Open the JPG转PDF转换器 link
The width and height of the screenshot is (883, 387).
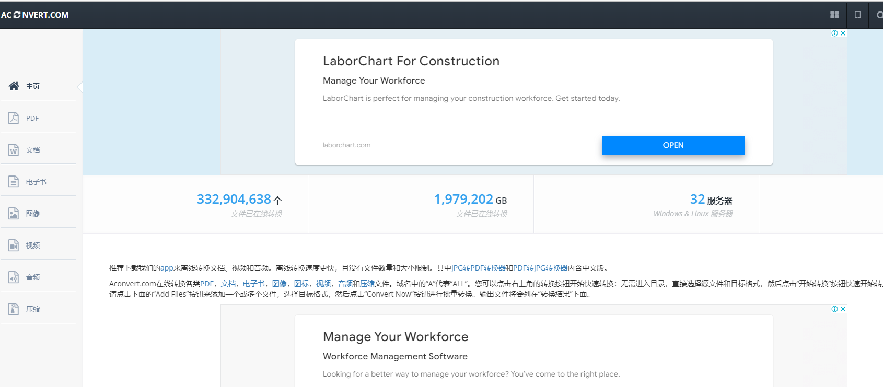tap(479, 268)
